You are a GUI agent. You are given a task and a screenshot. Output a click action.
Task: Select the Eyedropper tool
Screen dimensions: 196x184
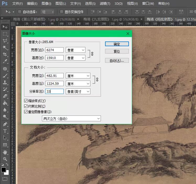[x=5, y=61]
